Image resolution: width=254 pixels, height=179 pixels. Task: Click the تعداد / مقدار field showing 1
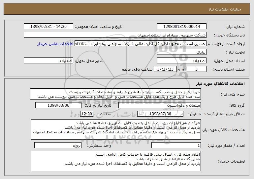pos(176,145)
